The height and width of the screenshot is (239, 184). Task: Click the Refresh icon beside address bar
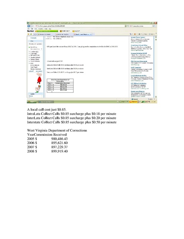(128, 26)
